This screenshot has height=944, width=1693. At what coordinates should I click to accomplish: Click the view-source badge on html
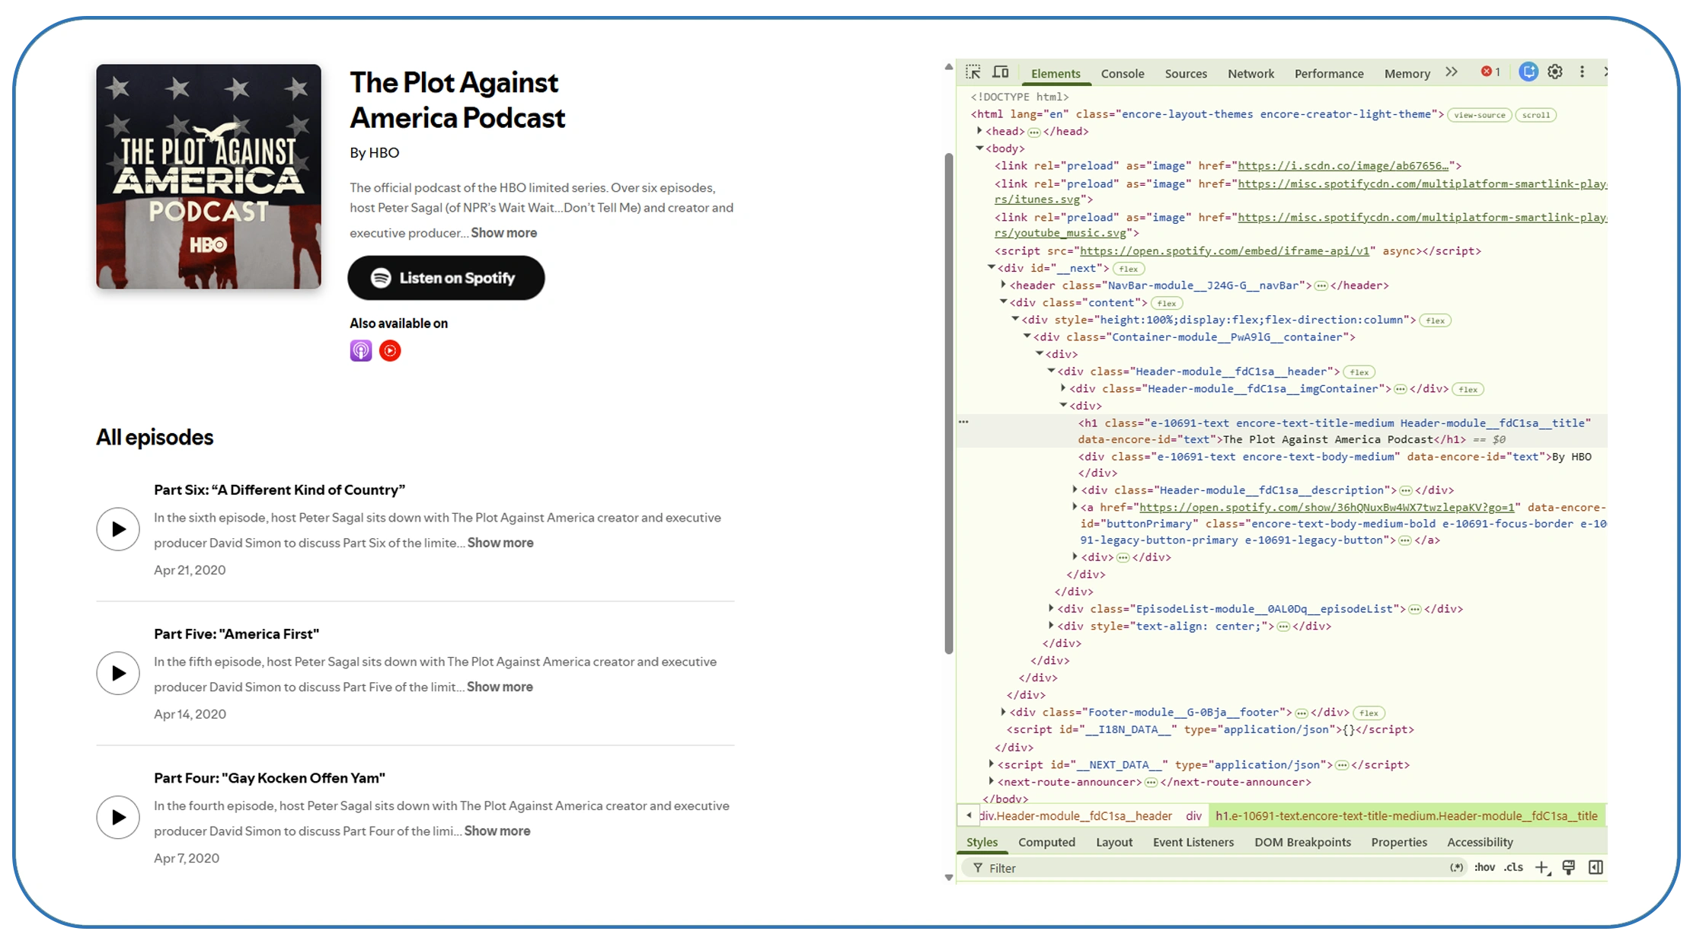coord(1479,115)
